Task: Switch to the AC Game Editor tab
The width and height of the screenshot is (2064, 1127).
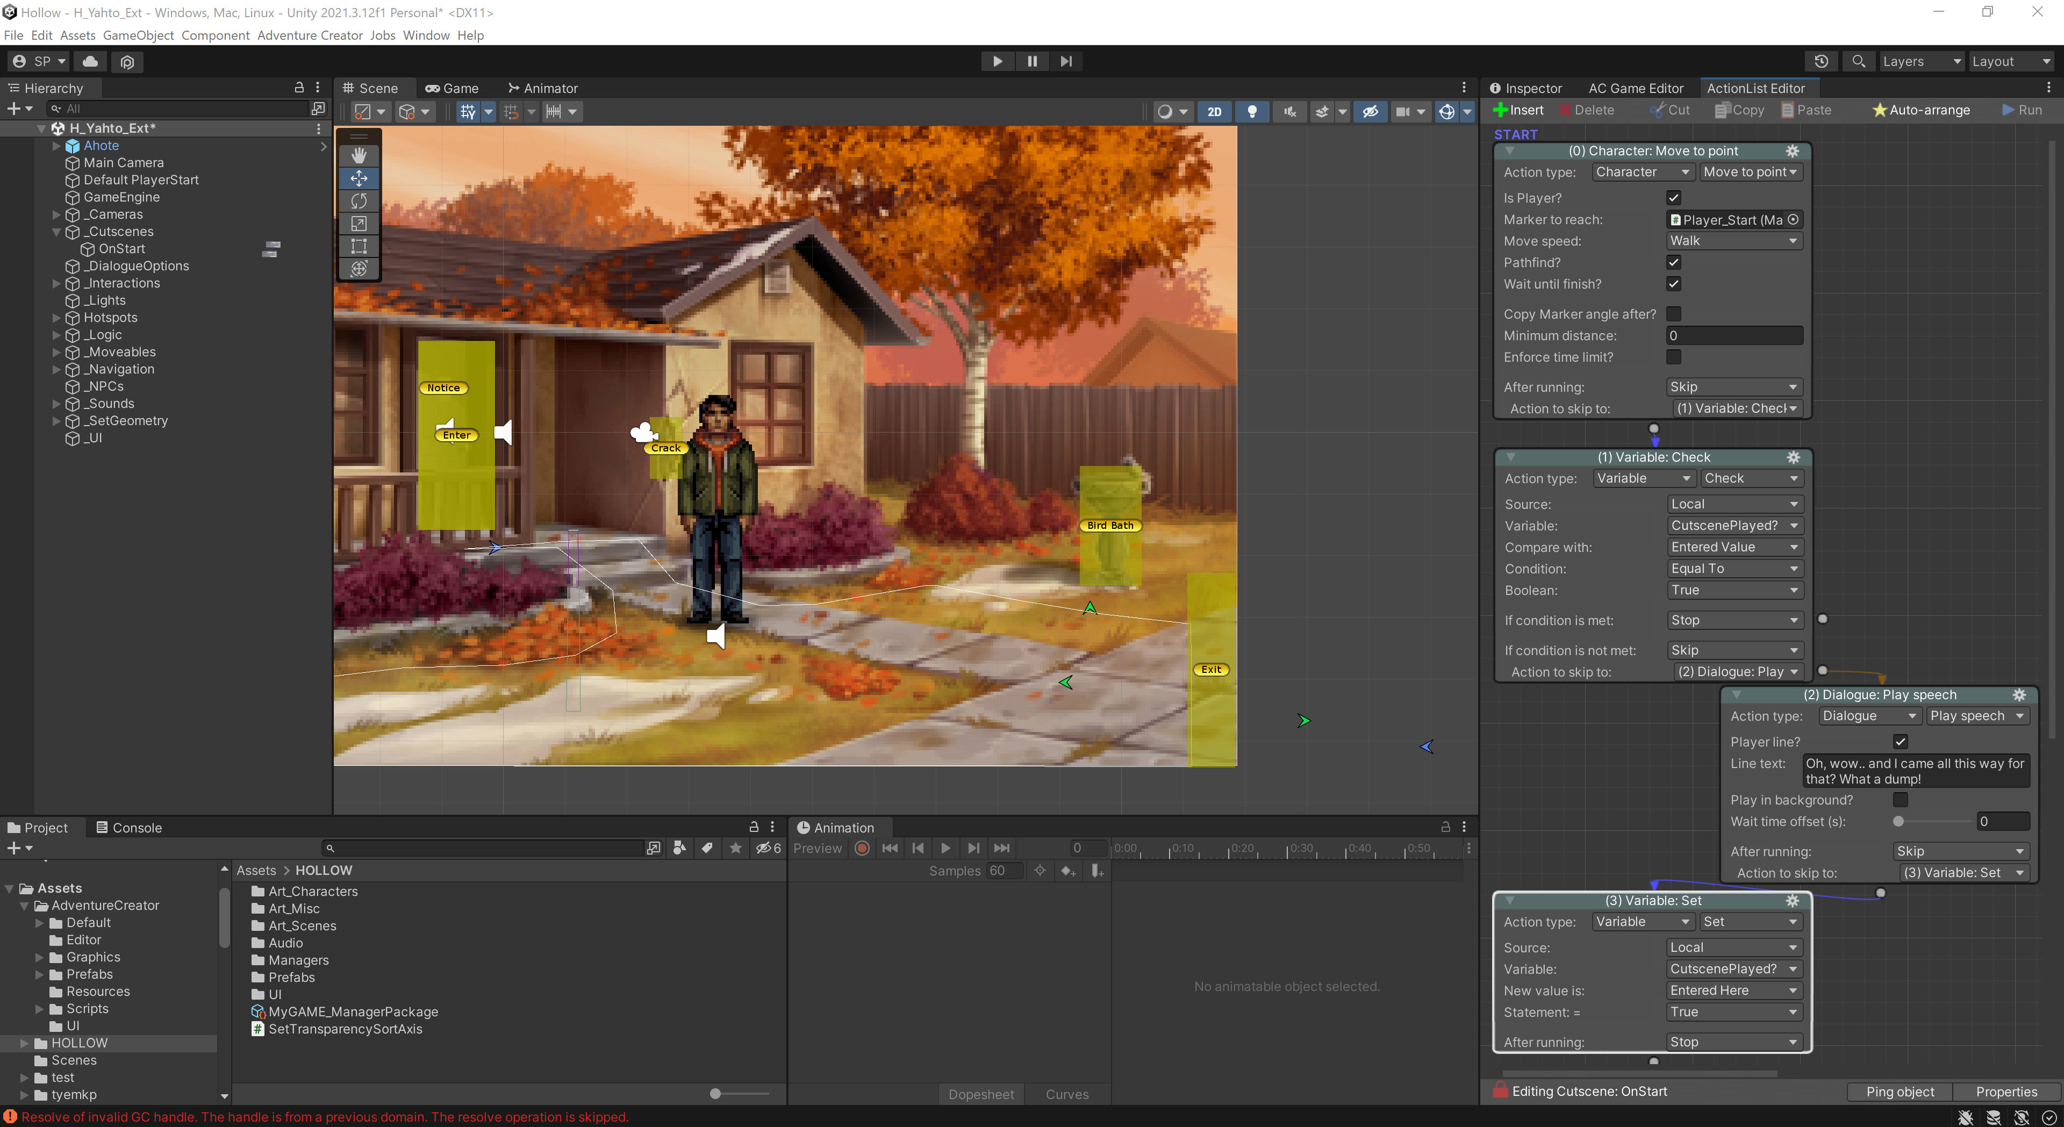Action: [1635, 88]
